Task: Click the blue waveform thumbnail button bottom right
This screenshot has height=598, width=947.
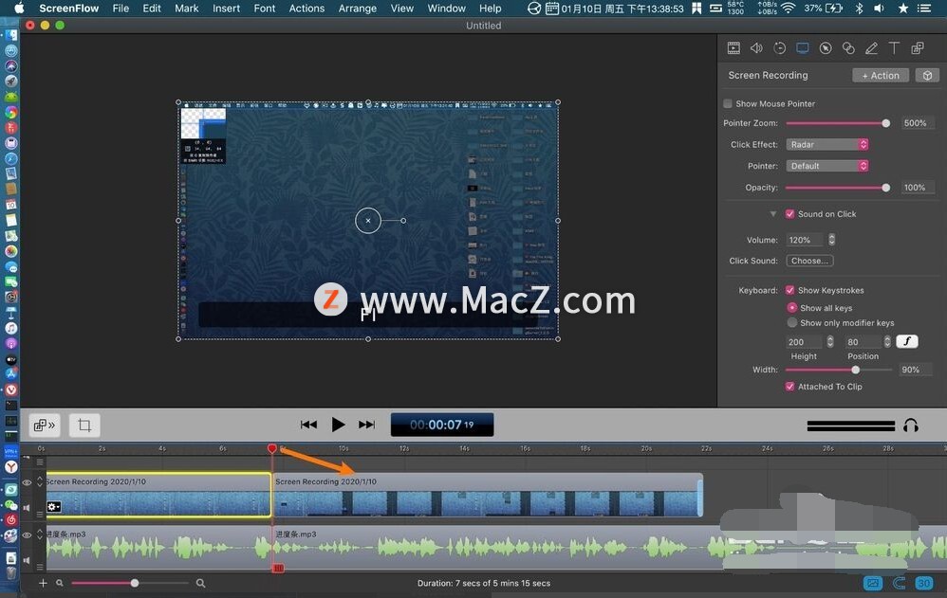Action: click(873, 583)
